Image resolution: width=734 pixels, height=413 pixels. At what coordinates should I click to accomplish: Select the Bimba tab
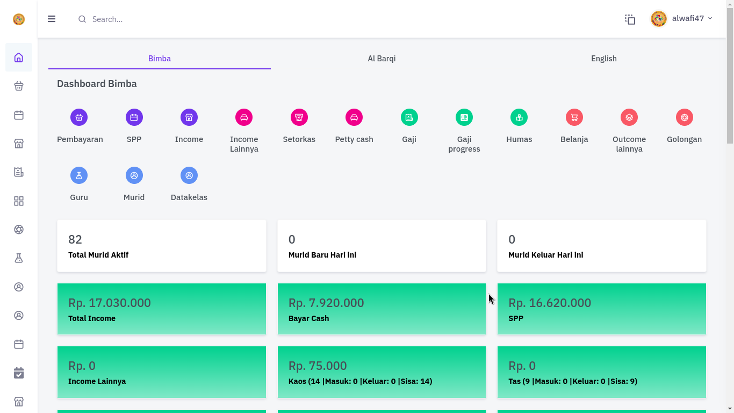[160, 59]
